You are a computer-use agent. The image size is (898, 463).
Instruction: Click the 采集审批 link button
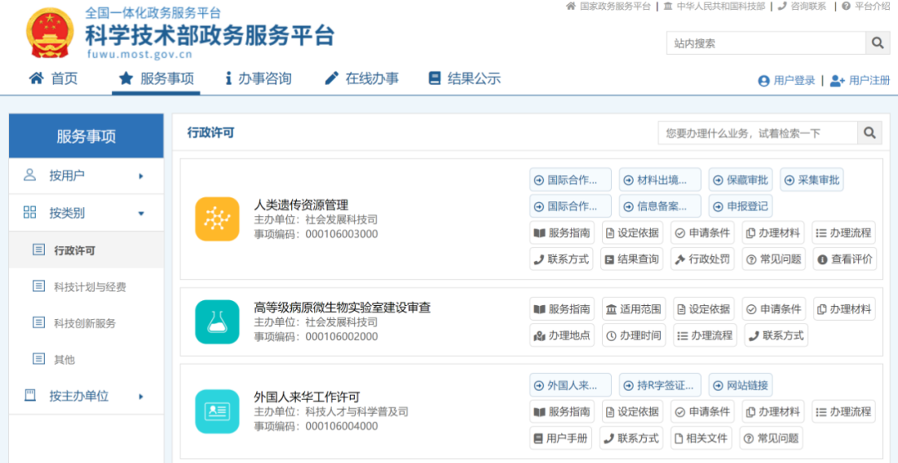point(812,180)
